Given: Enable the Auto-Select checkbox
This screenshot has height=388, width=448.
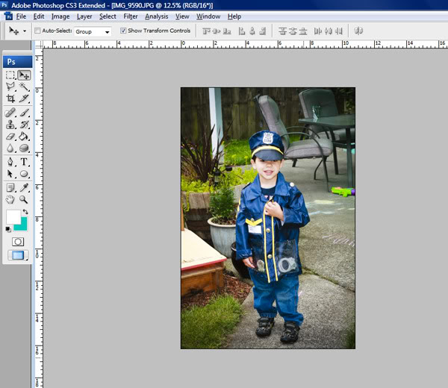Looking at the screenshot, I should pos(37,31).
